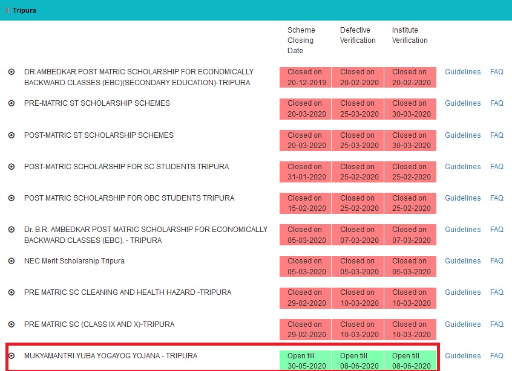
Task: Click bullet icon for Dr. B.R. AMBEDKAR EBC scheme
Action: (x=11, y=230)
